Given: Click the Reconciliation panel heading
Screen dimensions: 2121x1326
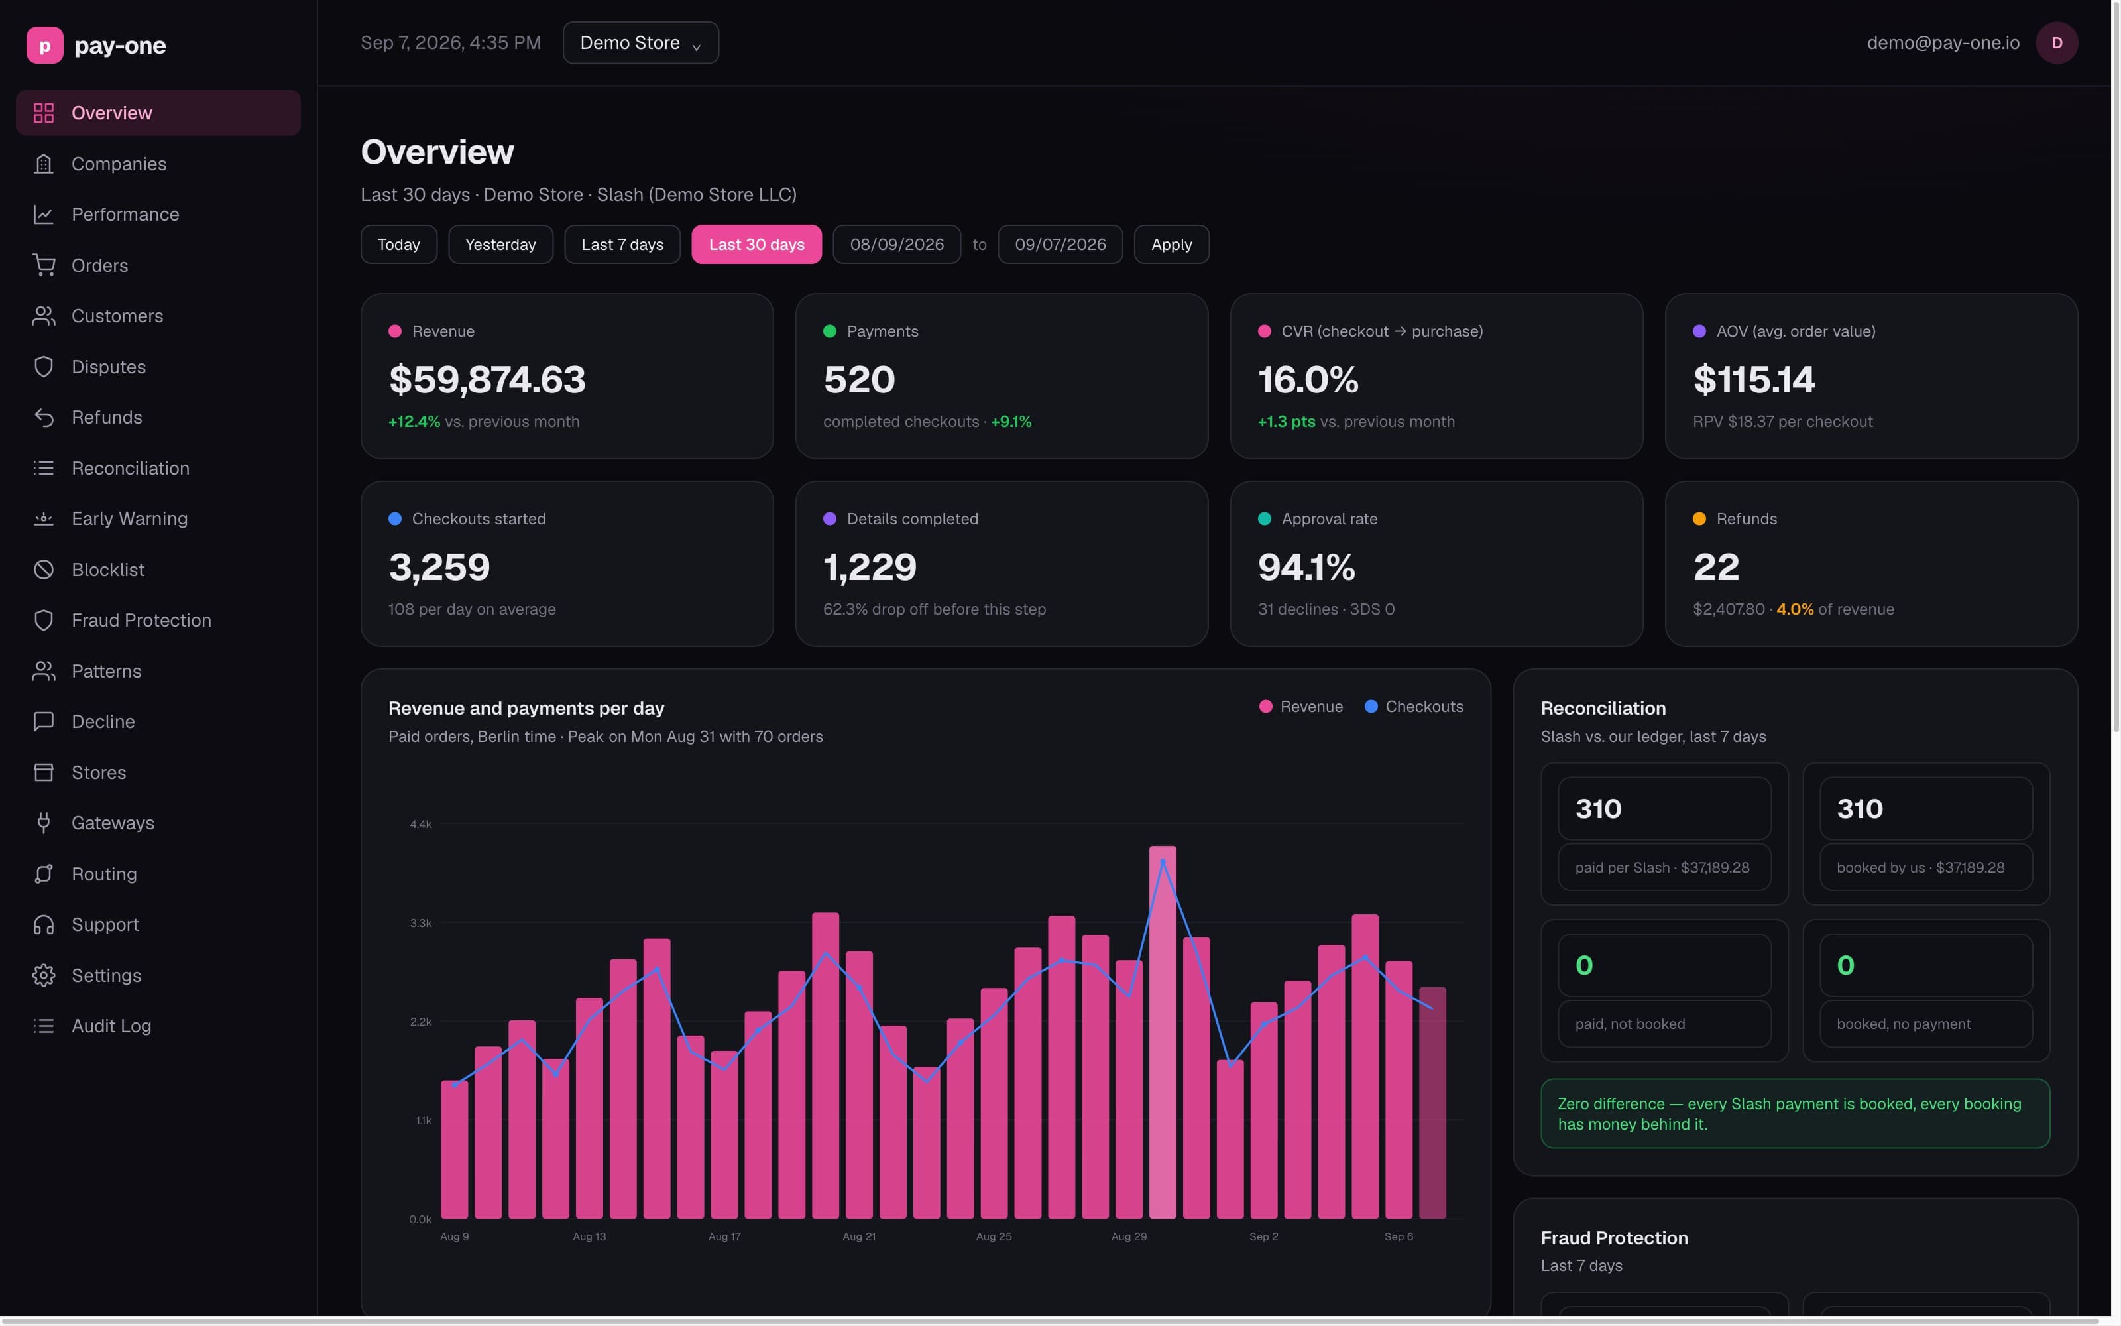Looking at the screenshot, I should tap(1603, 709).
